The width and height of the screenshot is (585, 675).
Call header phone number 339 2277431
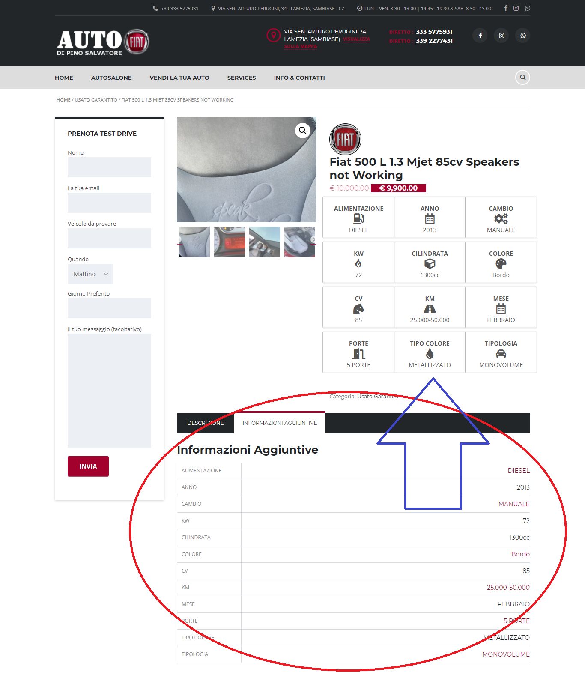point(434,41)
